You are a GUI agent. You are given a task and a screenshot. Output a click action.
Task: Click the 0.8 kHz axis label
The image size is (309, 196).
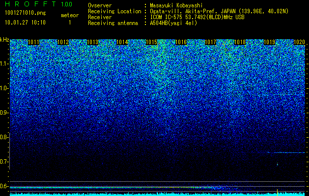(x=4, y=137)
